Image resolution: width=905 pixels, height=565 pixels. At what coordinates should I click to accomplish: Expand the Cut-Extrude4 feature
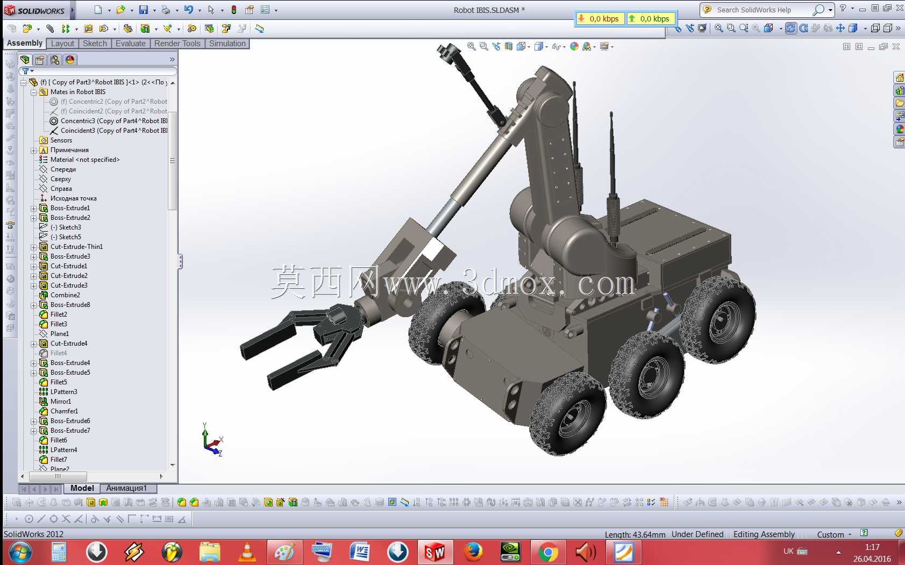click(x=33, y=344)
